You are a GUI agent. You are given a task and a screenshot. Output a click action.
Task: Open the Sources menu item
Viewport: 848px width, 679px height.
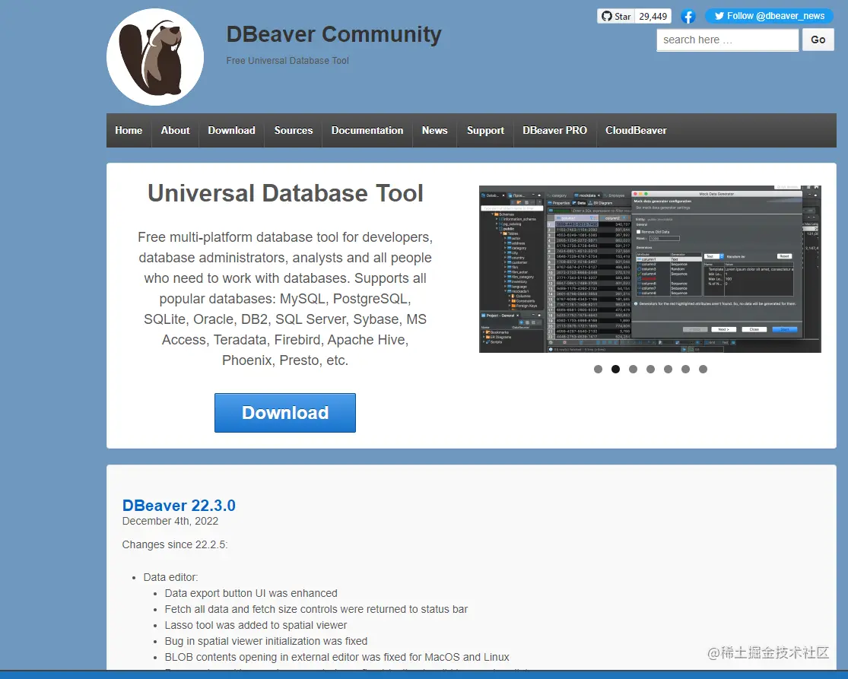point(293,130)
